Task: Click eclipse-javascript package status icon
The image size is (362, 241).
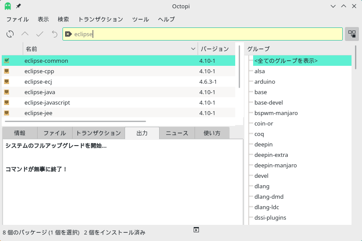Action: [x=7, y=102]
